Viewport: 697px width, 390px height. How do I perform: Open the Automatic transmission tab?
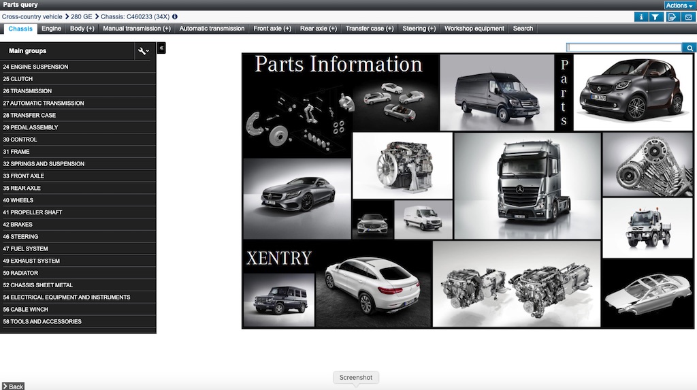[x=212, y=29]
